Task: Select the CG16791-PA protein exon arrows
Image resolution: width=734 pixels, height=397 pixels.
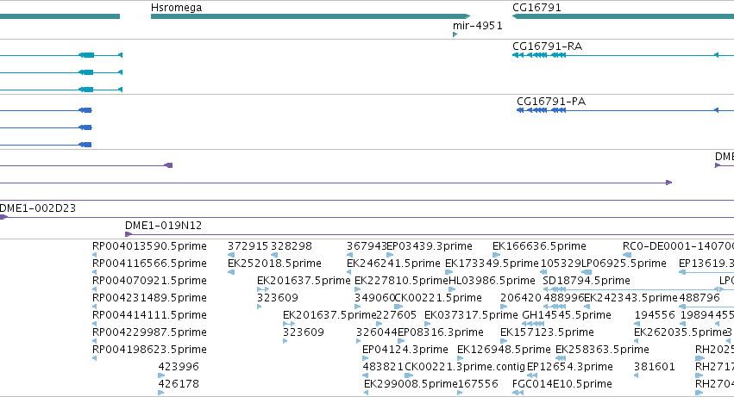Action: [x=541, y=110]
